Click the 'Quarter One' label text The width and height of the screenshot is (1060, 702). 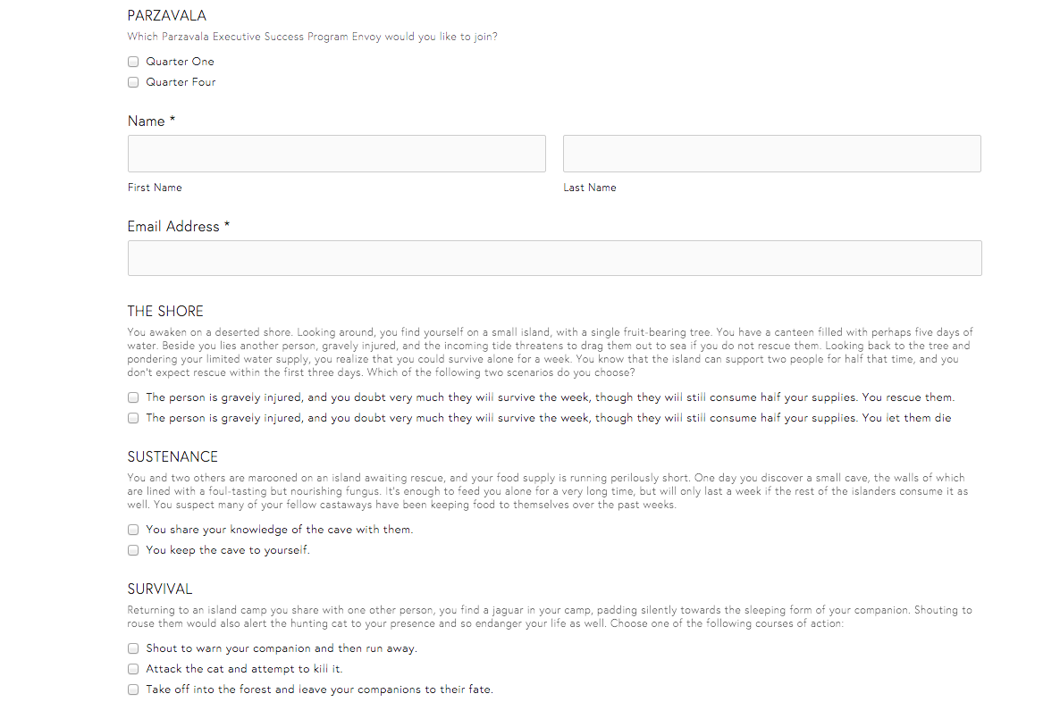180,62
